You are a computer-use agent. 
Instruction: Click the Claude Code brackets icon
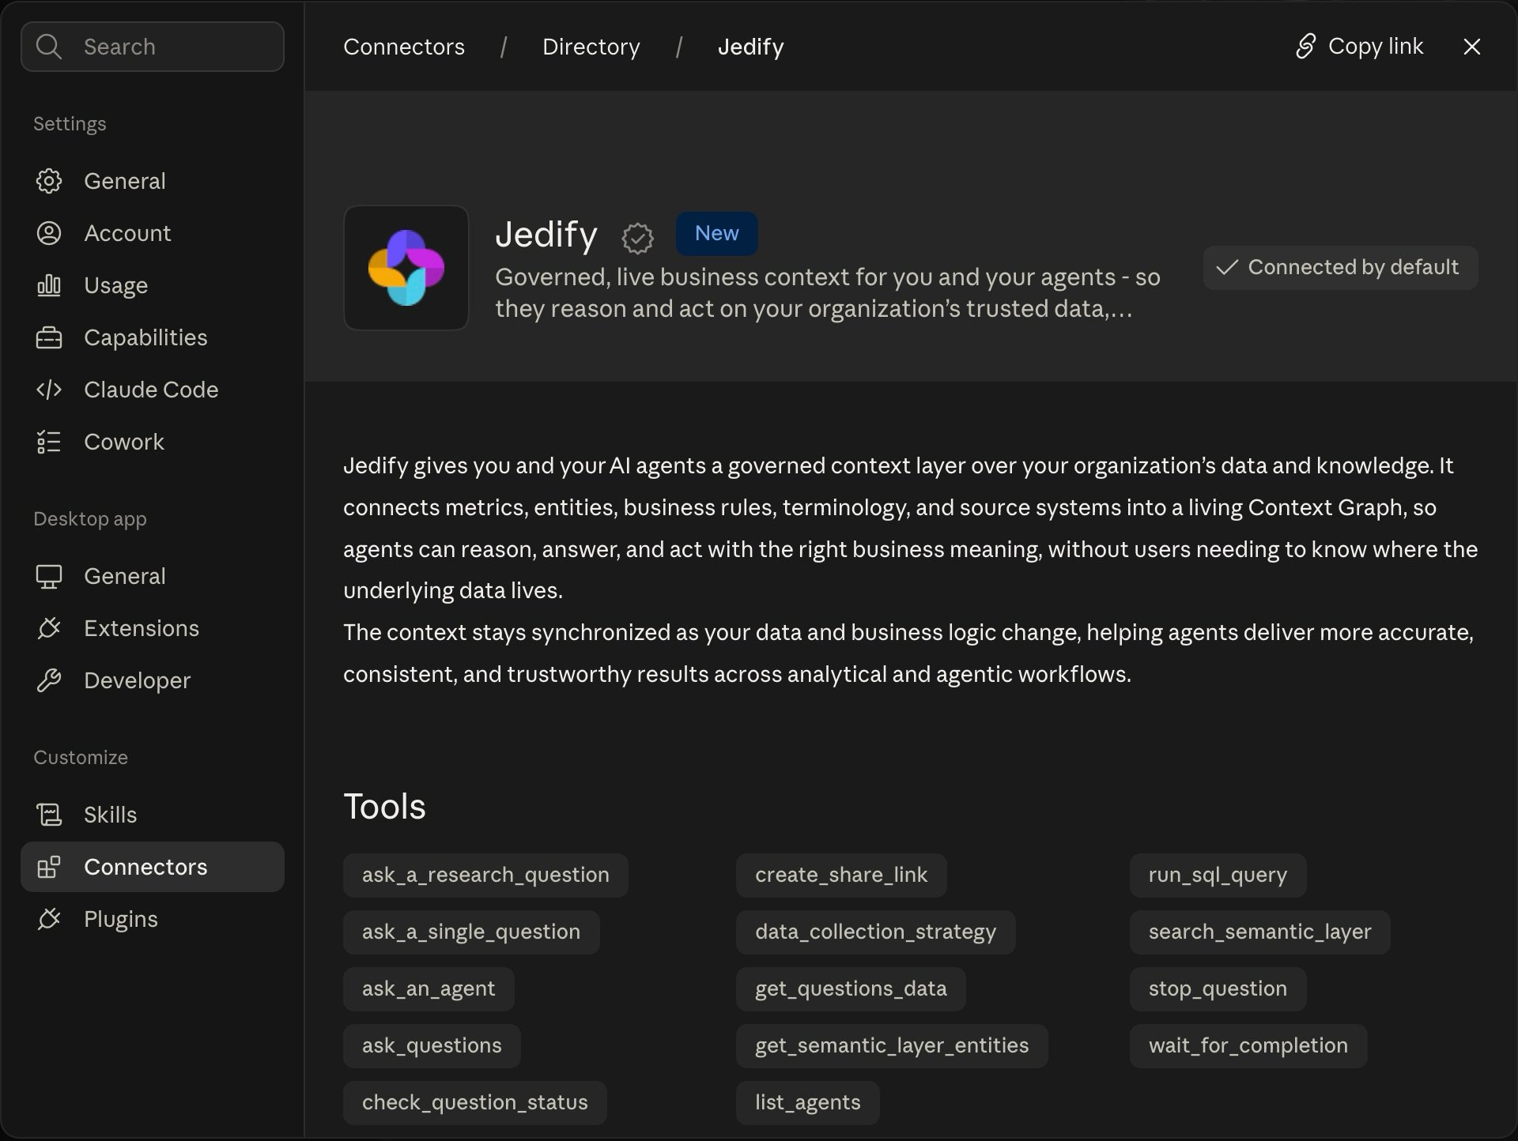49,390
